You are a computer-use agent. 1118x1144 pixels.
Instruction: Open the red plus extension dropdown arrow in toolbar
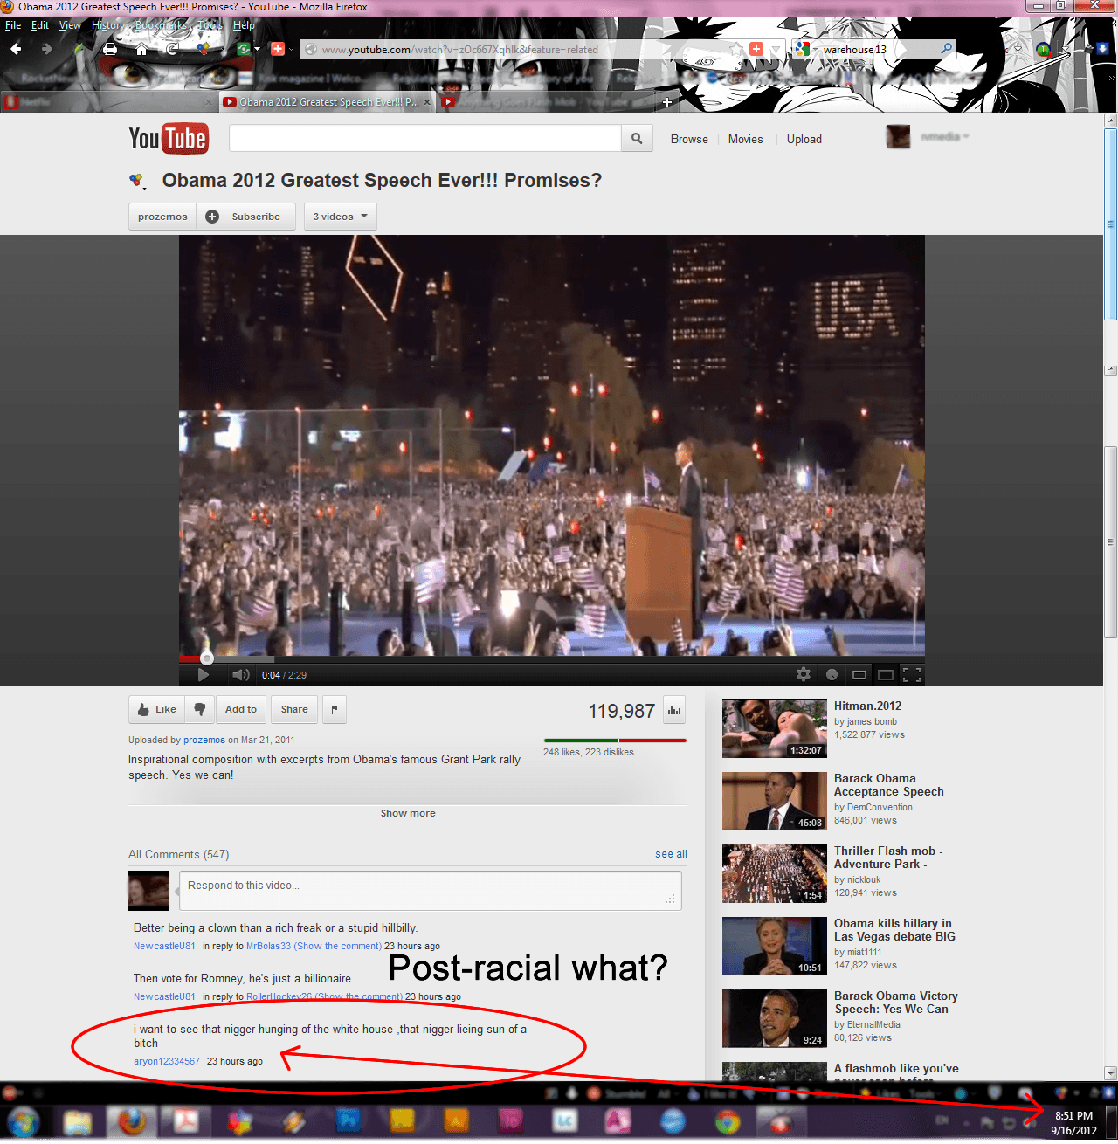coord(291,49)
